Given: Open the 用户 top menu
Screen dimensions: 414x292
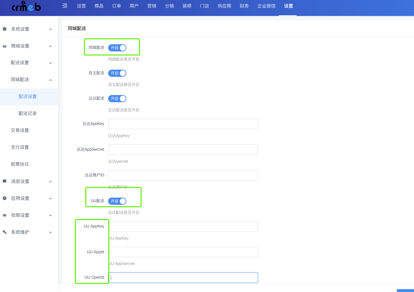Looking at the screenshot, I should click(134, 6).
